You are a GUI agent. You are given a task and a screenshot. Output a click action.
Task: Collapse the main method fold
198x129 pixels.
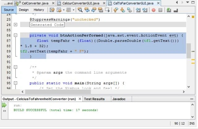[x=15, y=83]
